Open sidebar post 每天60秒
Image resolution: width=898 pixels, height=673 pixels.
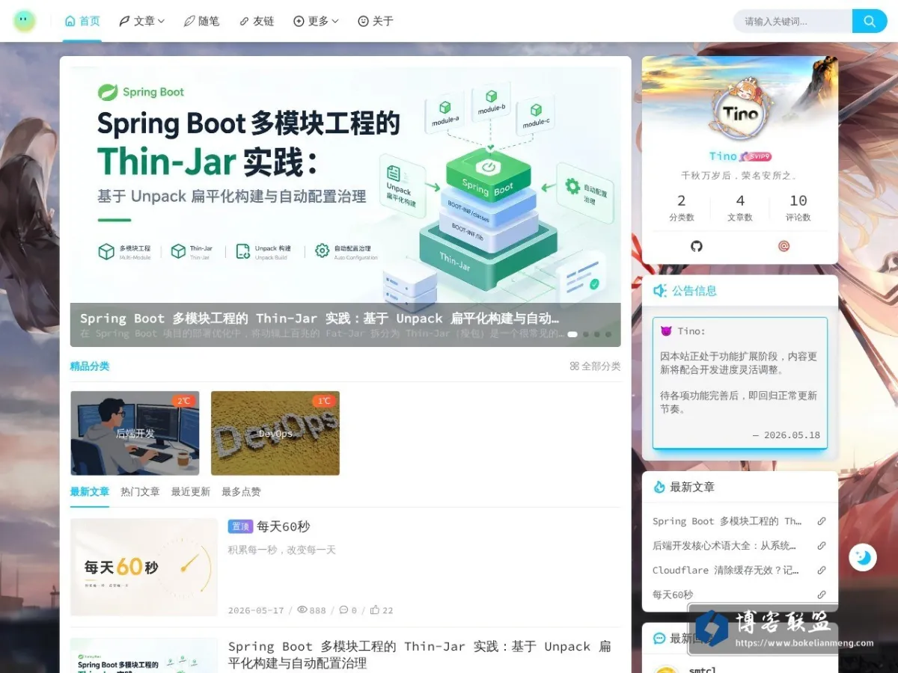[x=673, y=594]
